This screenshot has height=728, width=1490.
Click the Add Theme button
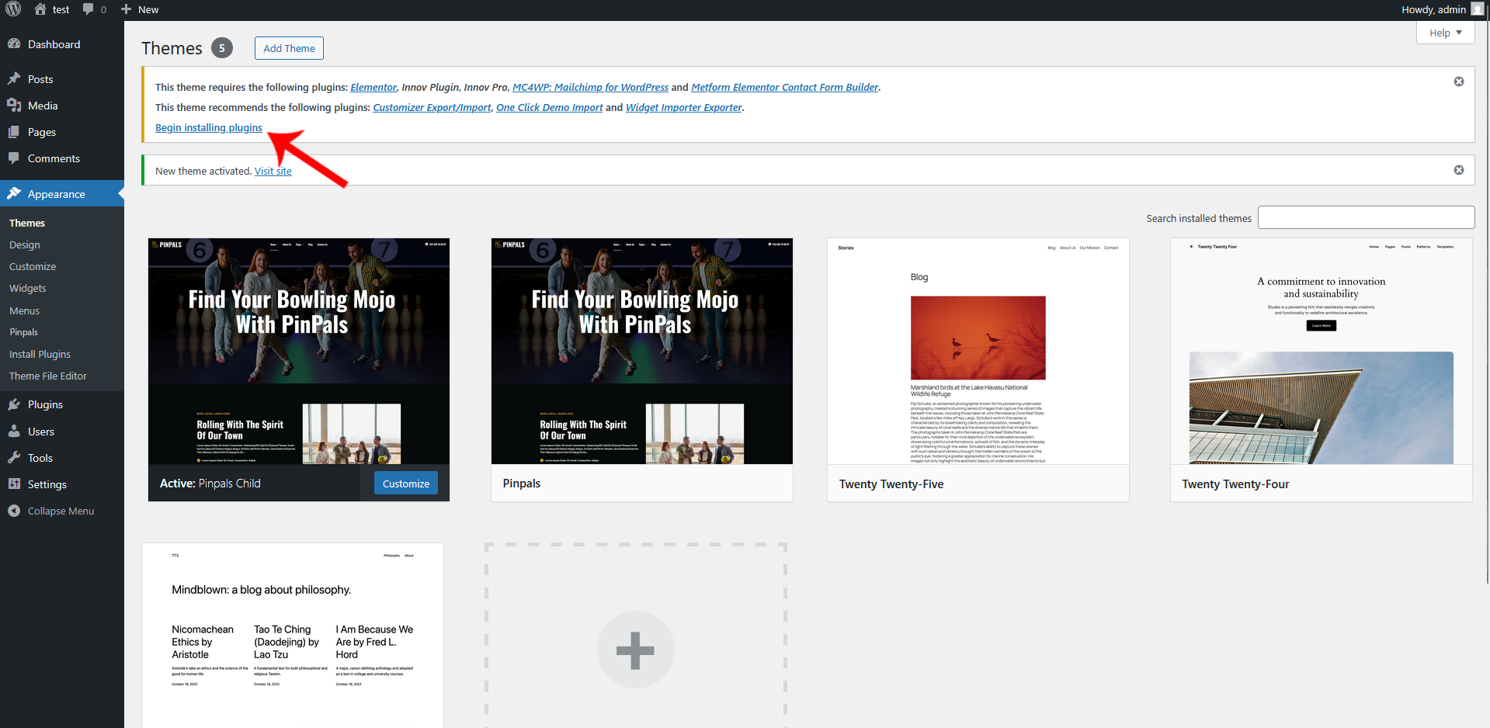click(x=289, y=48)
